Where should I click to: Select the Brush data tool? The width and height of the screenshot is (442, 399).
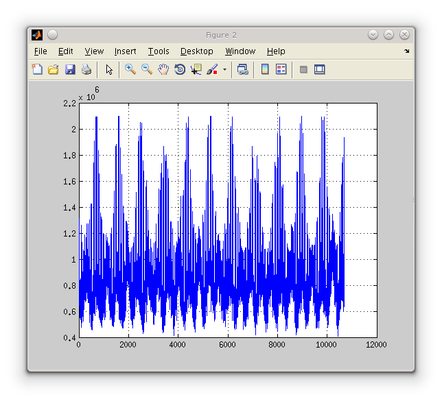[212, 69]
